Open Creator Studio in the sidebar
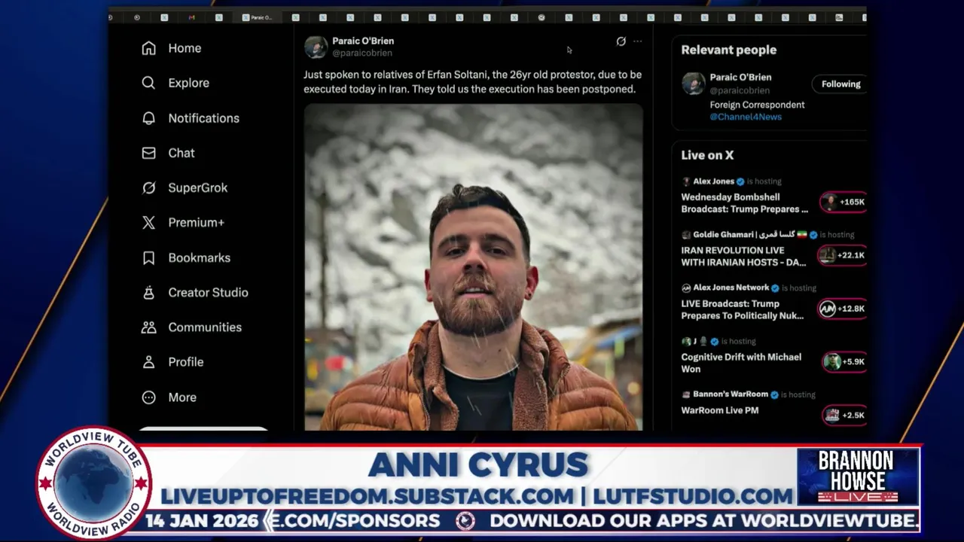 click(195, 292)
